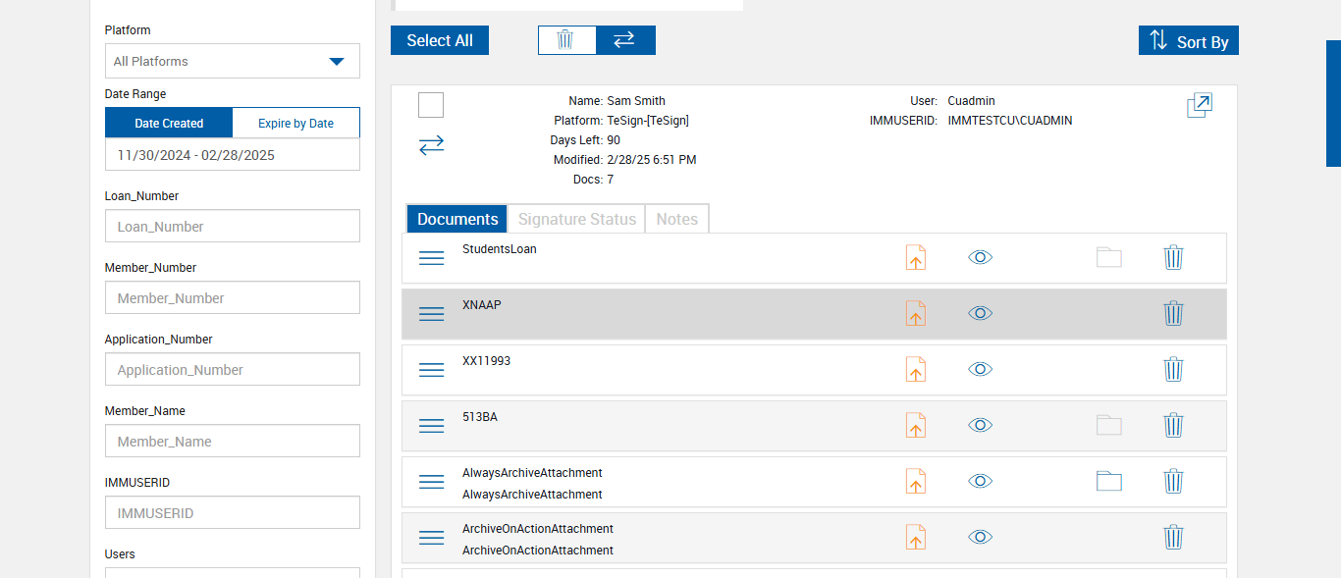
Task: Click the StudentsLoan document name
Action: pos(500,249)
